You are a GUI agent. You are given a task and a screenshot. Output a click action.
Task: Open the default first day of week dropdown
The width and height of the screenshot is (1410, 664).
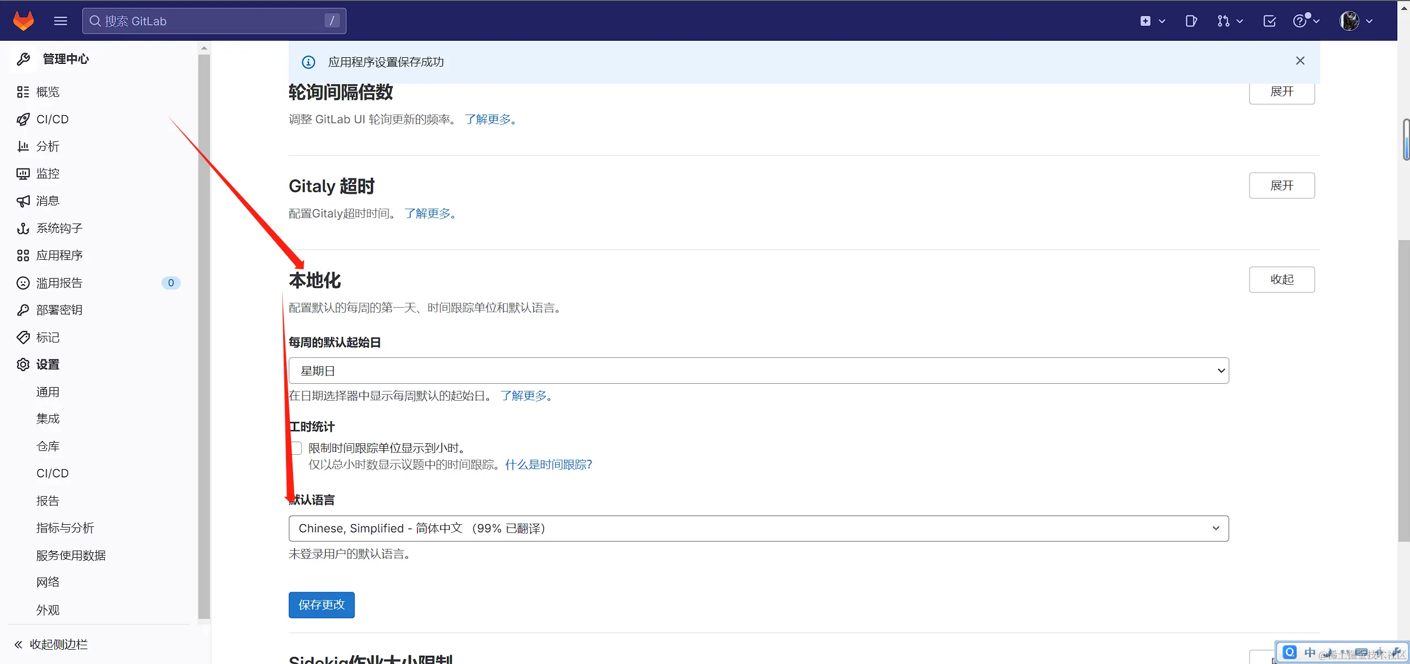(758, 371)
